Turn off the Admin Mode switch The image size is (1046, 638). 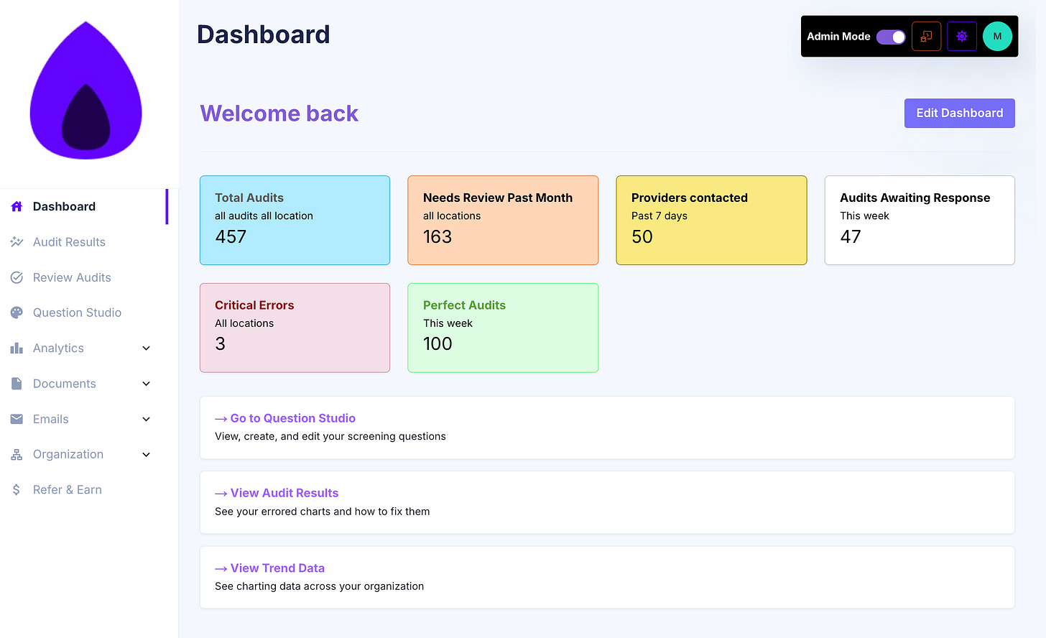pyautogui.click(x=891, y=37)
